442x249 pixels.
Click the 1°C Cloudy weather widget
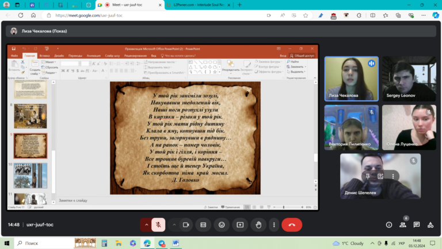[348, 243]
